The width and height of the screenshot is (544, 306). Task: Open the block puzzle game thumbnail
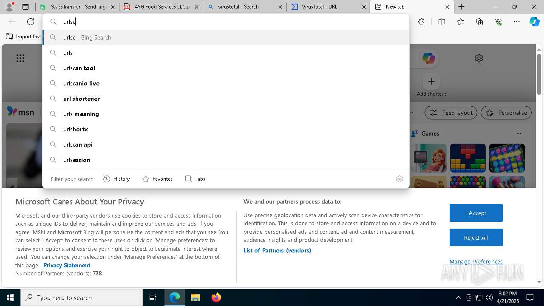(x=468, y=158)
